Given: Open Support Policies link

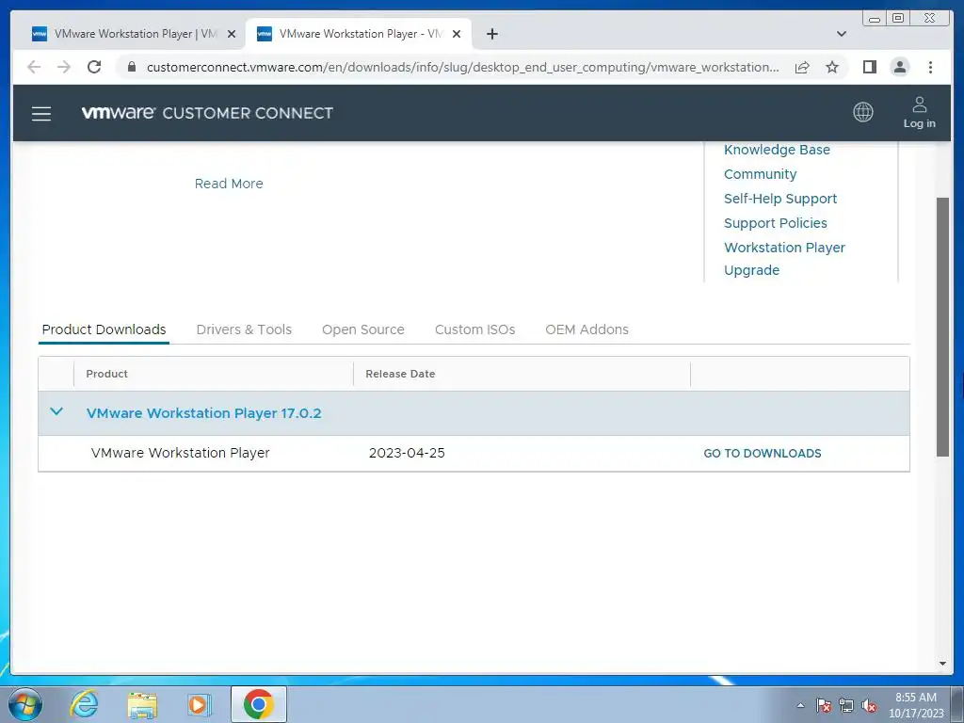Looking at the screenshot, I should click(776, 223).
